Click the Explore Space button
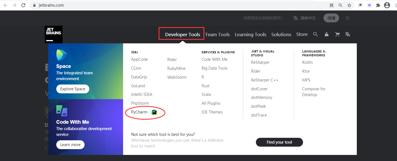The image size is (397, 161). pyautogui.click(x=73, y=89)
